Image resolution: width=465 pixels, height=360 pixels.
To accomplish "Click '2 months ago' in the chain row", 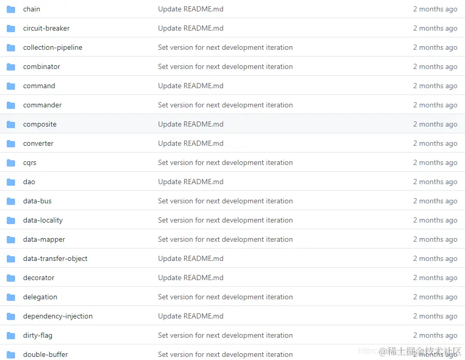I will pos(435,9).
